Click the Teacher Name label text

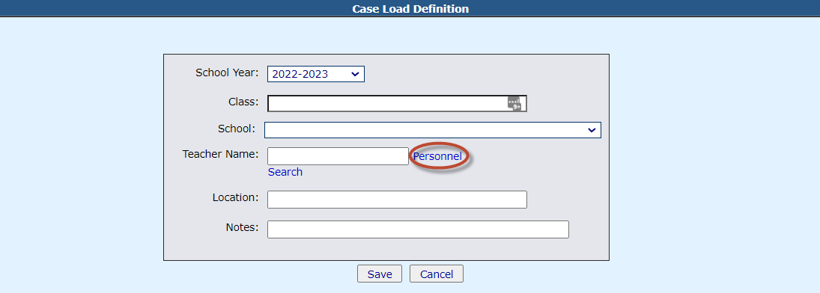(x=221, y=154)
